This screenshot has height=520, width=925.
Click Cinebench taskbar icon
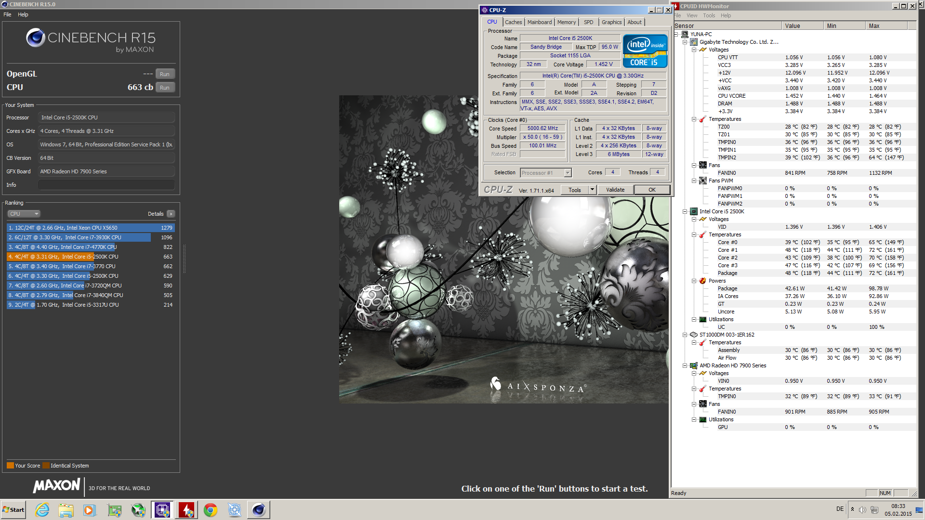click(x=259, y=510)
